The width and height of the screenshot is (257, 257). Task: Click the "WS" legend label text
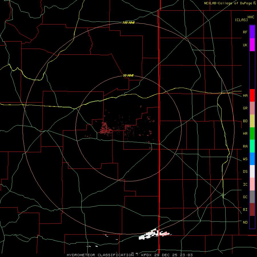(245, 159)
